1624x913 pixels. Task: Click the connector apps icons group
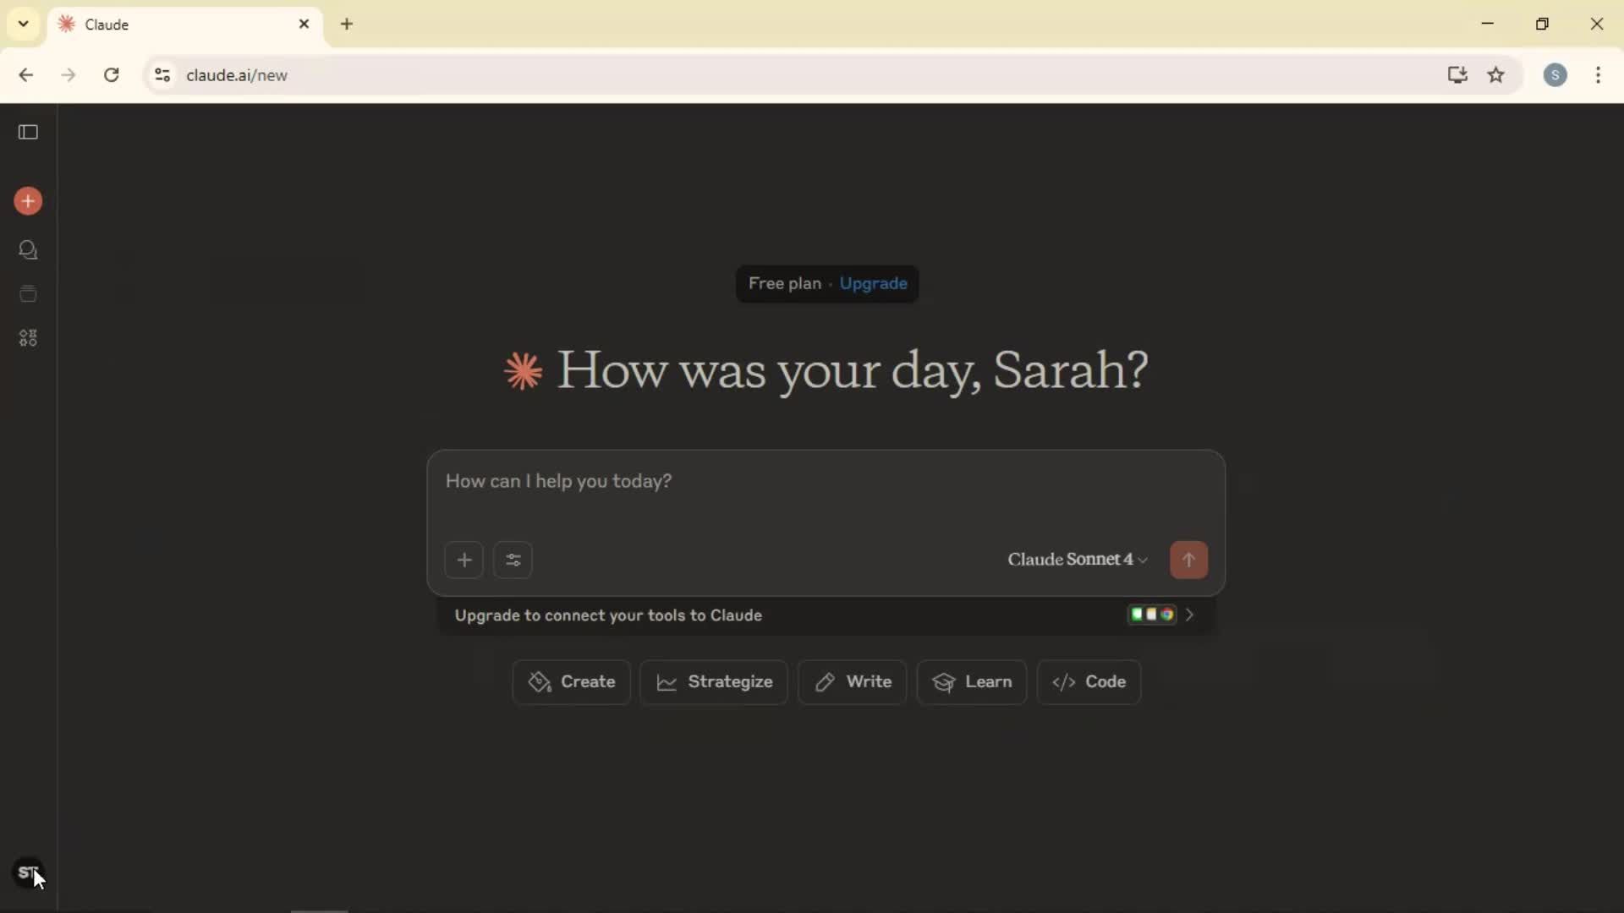1152,615
